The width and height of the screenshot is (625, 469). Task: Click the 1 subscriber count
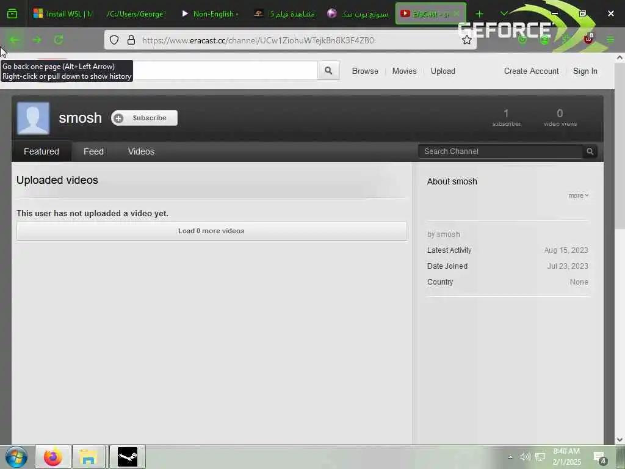pyautogui.click(x=506, y=118)
